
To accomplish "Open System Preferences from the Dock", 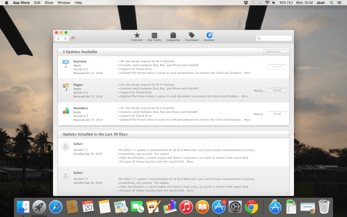I will pos(235,207).
